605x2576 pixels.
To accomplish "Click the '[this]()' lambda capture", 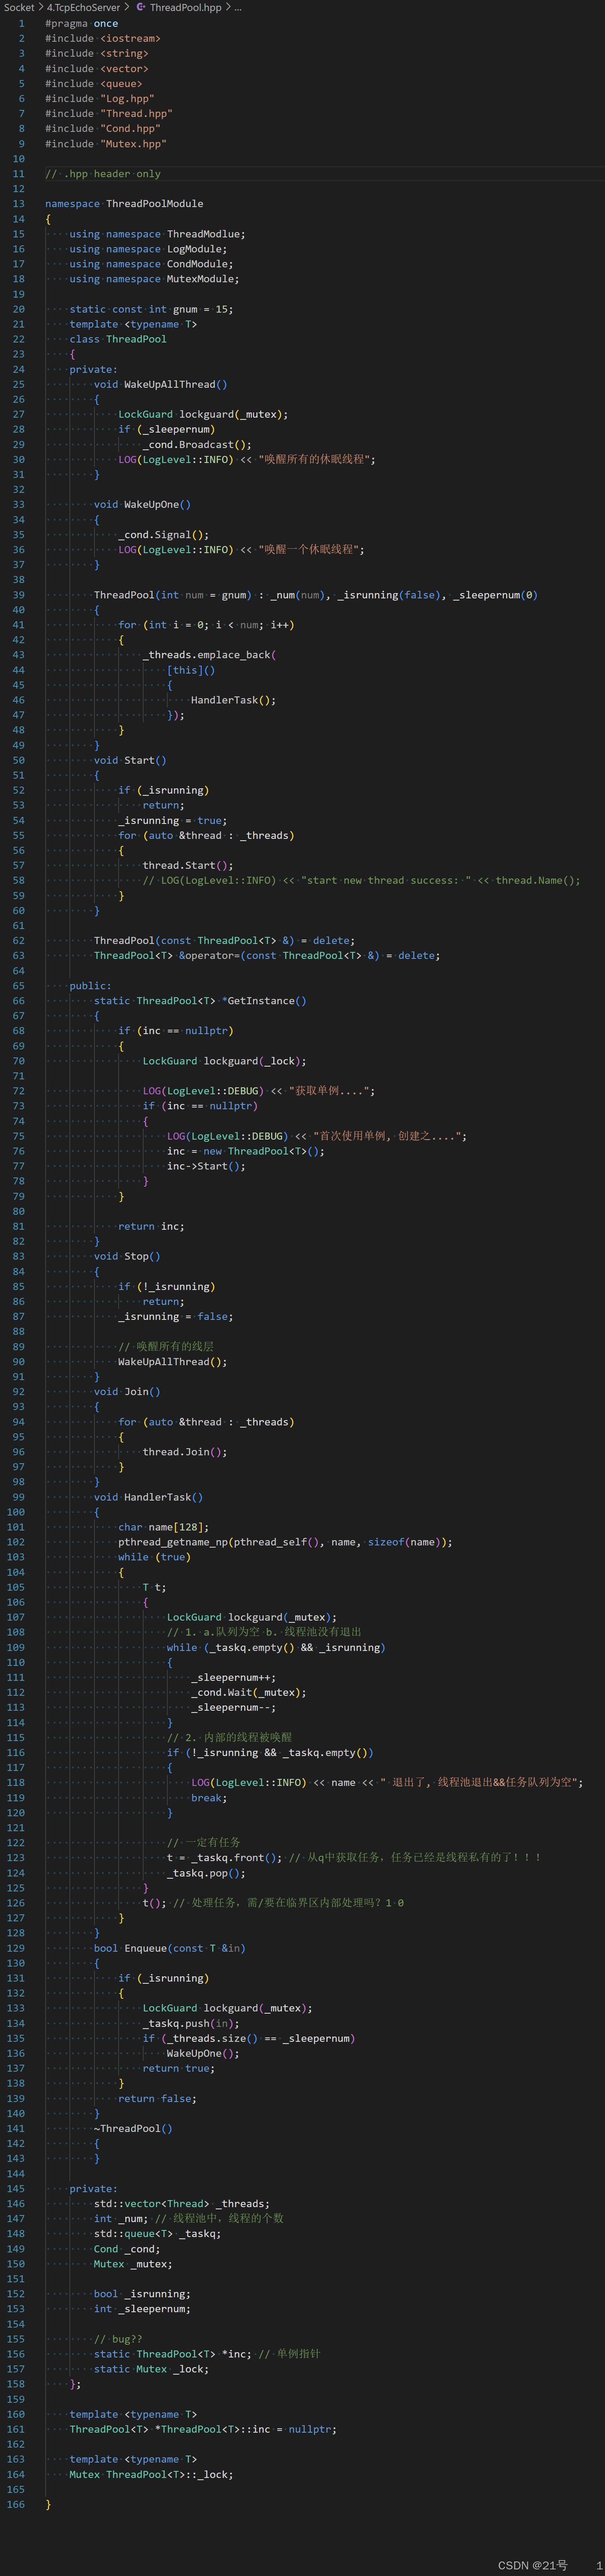I will 191,670.
